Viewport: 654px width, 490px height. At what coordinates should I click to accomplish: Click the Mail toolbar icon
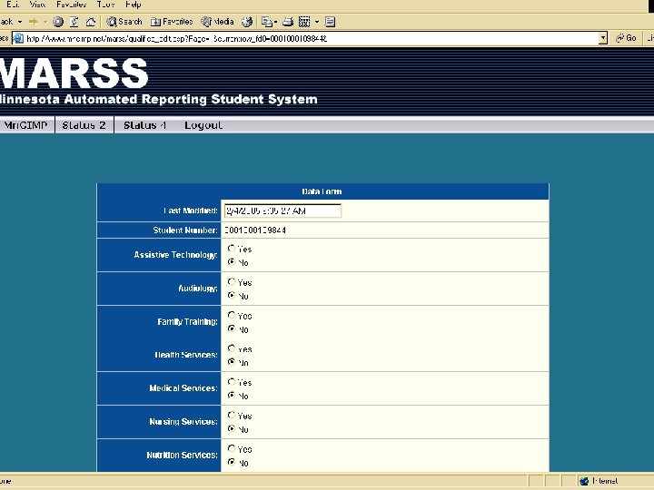tap(267, 22)
